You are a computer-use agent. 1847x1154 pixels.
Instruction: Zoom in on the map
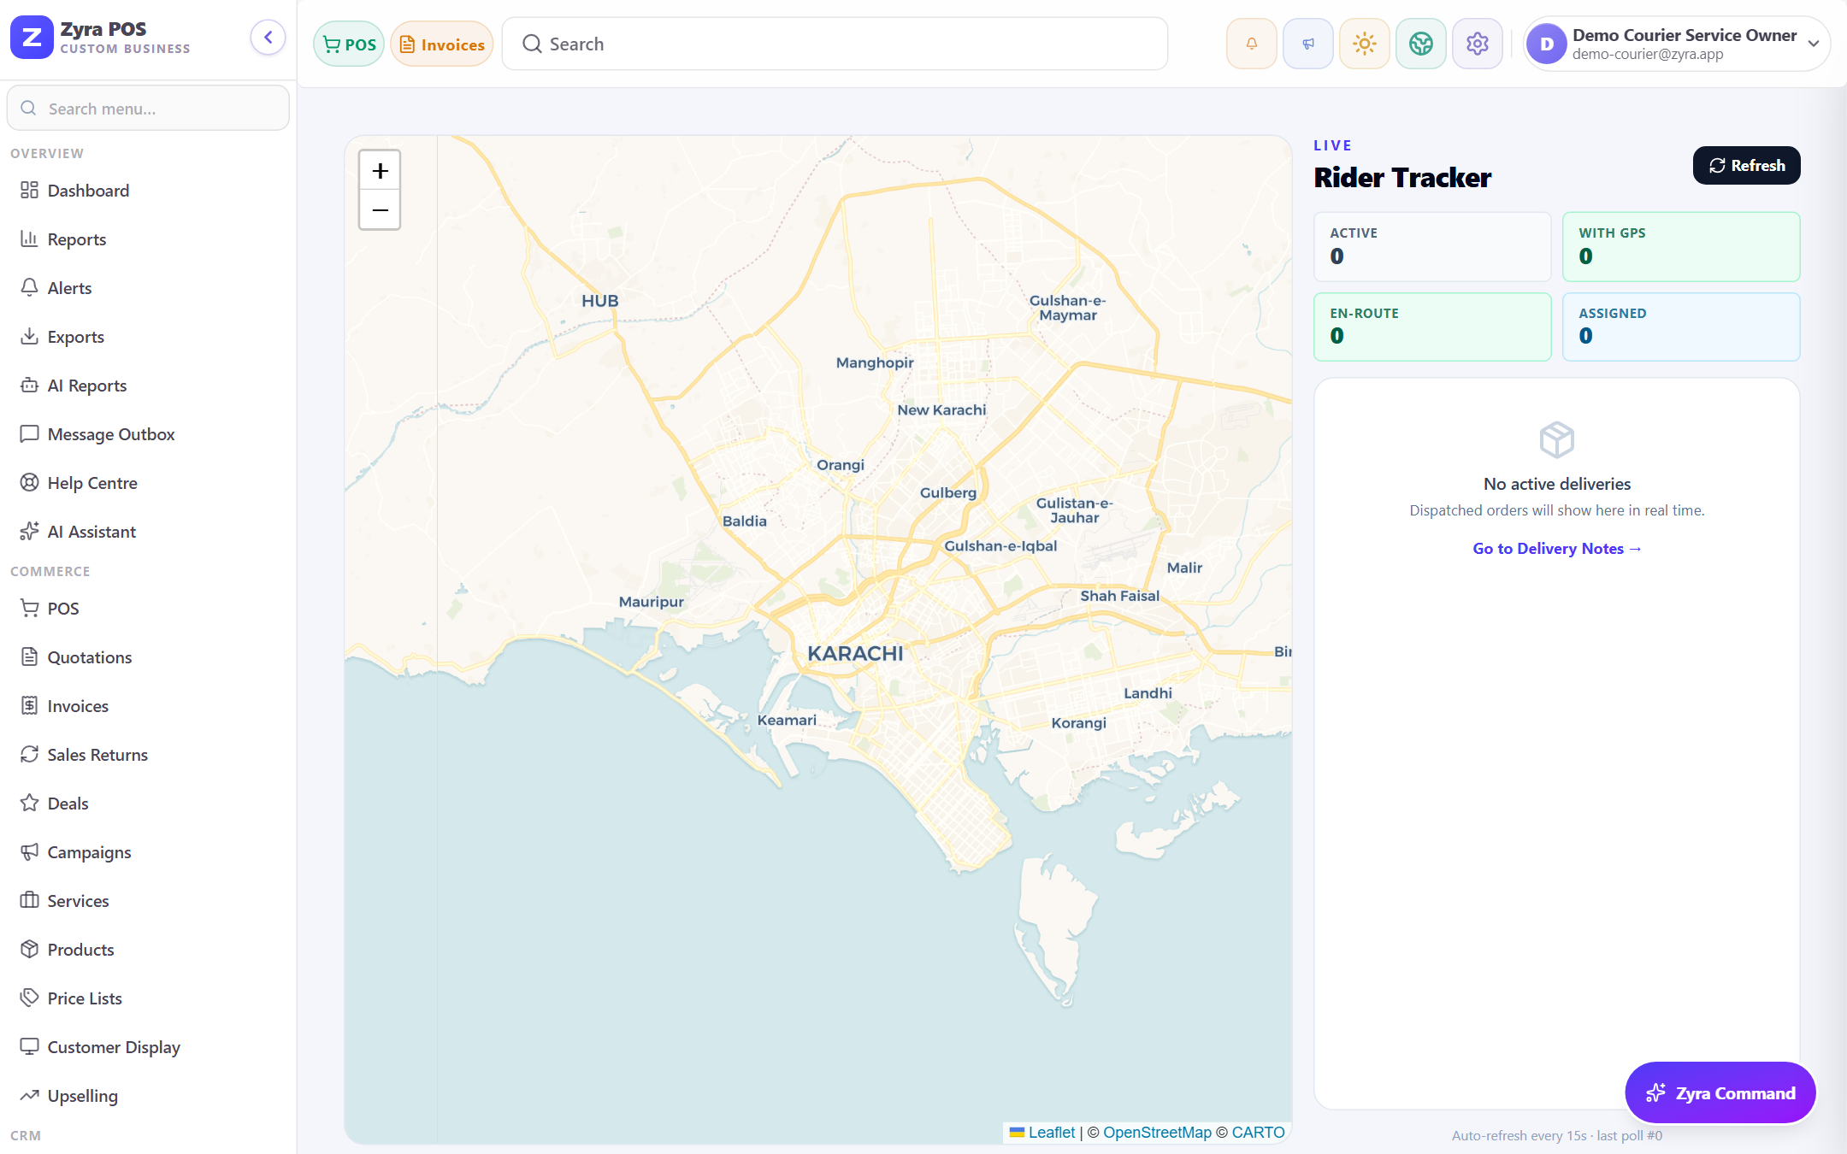(380, 171)
